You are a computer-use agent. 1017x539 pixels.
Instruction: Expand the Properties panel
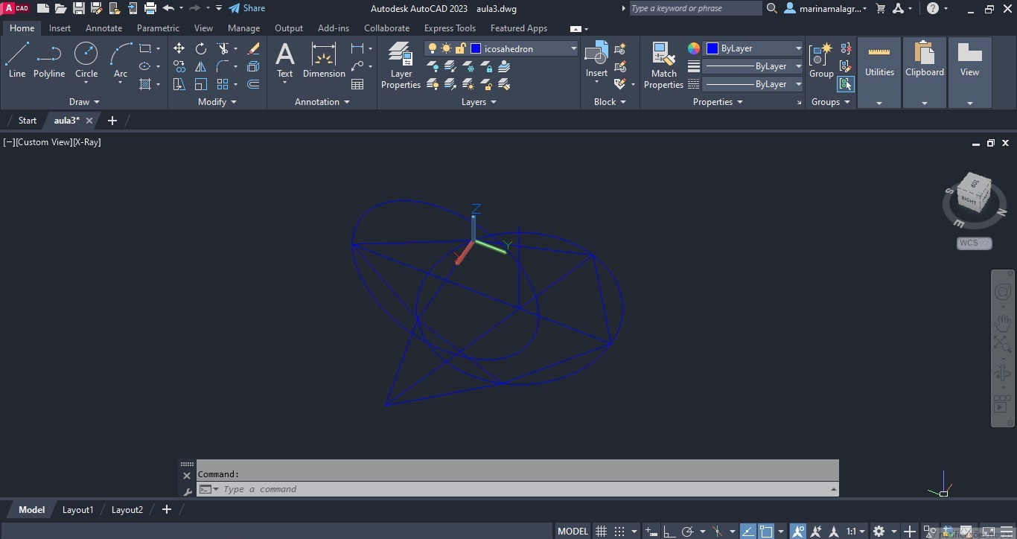coord(718,102)
